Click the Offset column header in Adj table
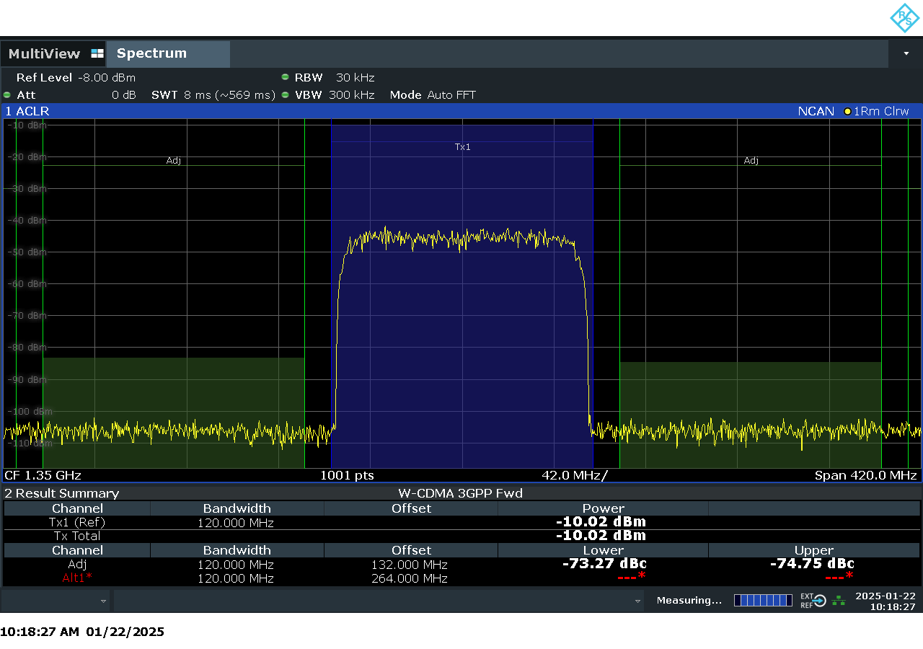This screenshot has width=923, height=649. (411, 550)
